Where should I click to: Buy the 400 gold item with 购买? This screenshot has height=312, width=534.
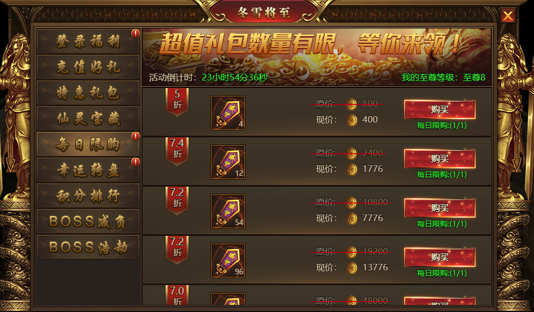(439, 109)
